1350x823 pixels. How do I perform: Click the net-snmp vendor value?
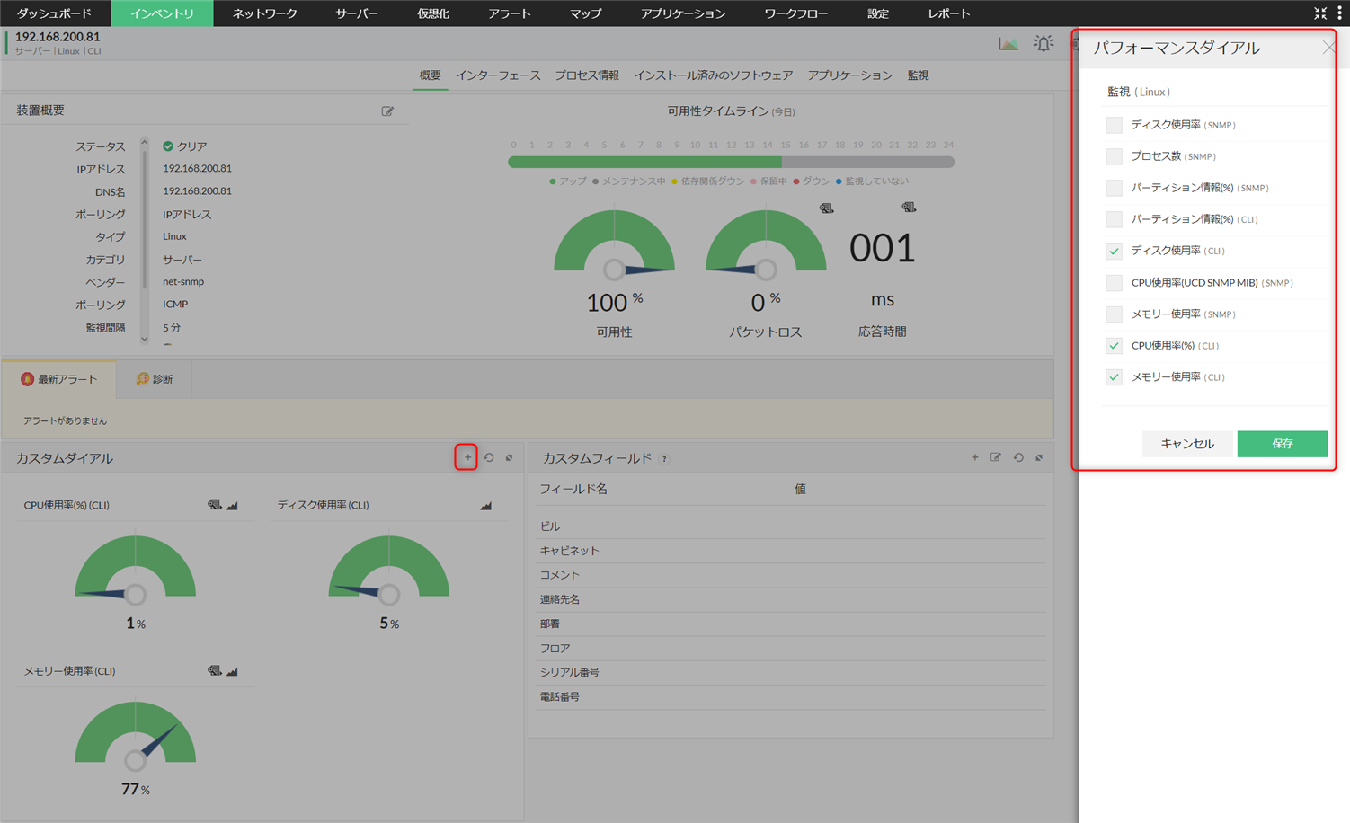pyautogui.click(x=183, y=282)
